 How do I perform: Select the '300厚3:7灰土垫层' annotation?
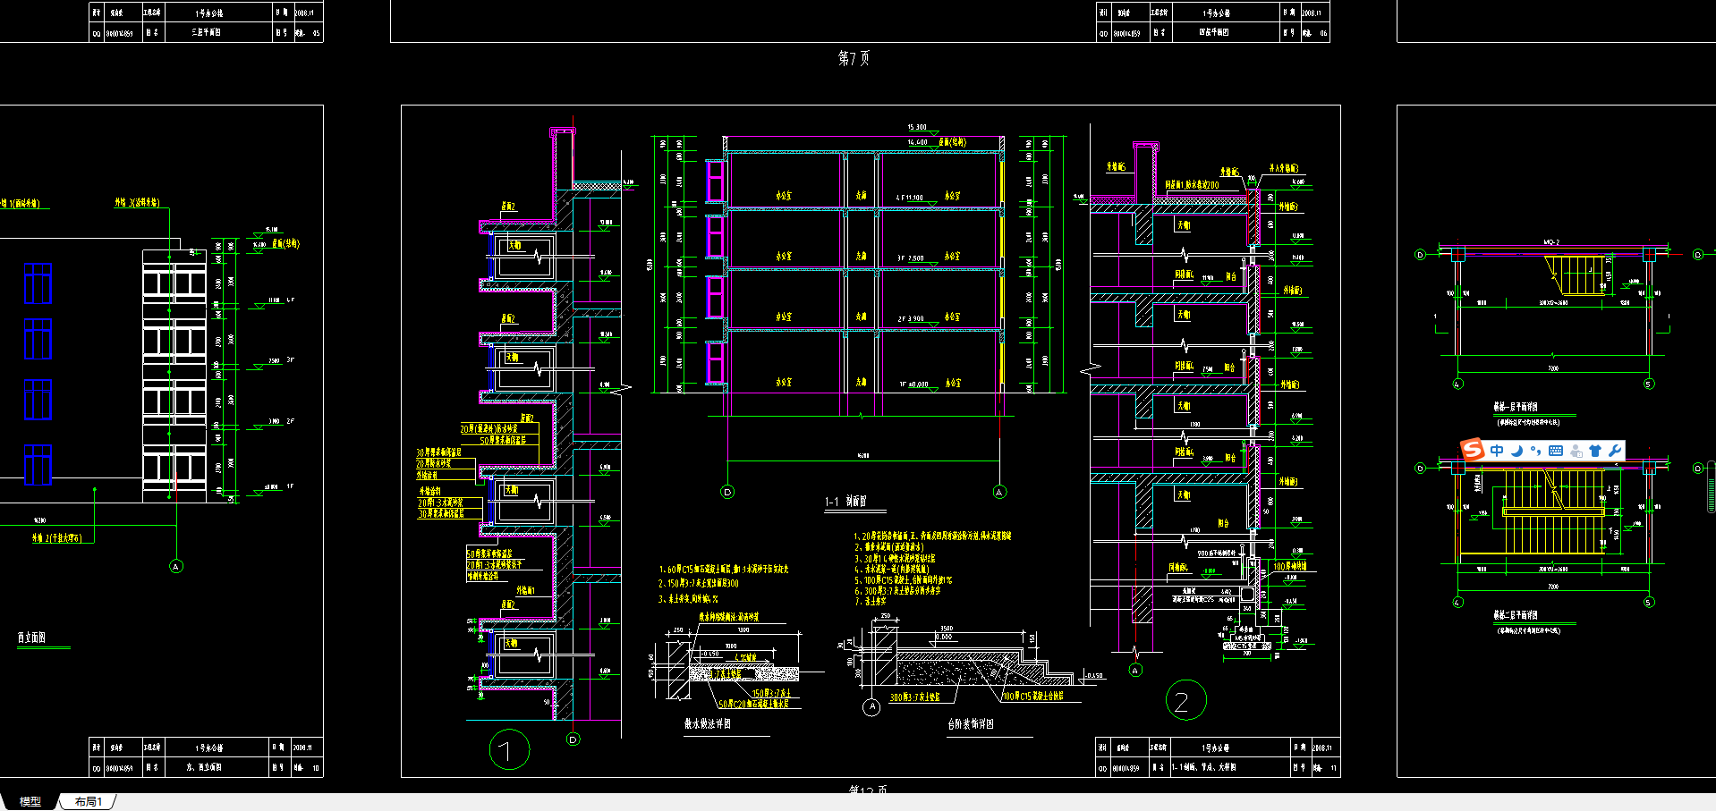click(x=914, y=697)
